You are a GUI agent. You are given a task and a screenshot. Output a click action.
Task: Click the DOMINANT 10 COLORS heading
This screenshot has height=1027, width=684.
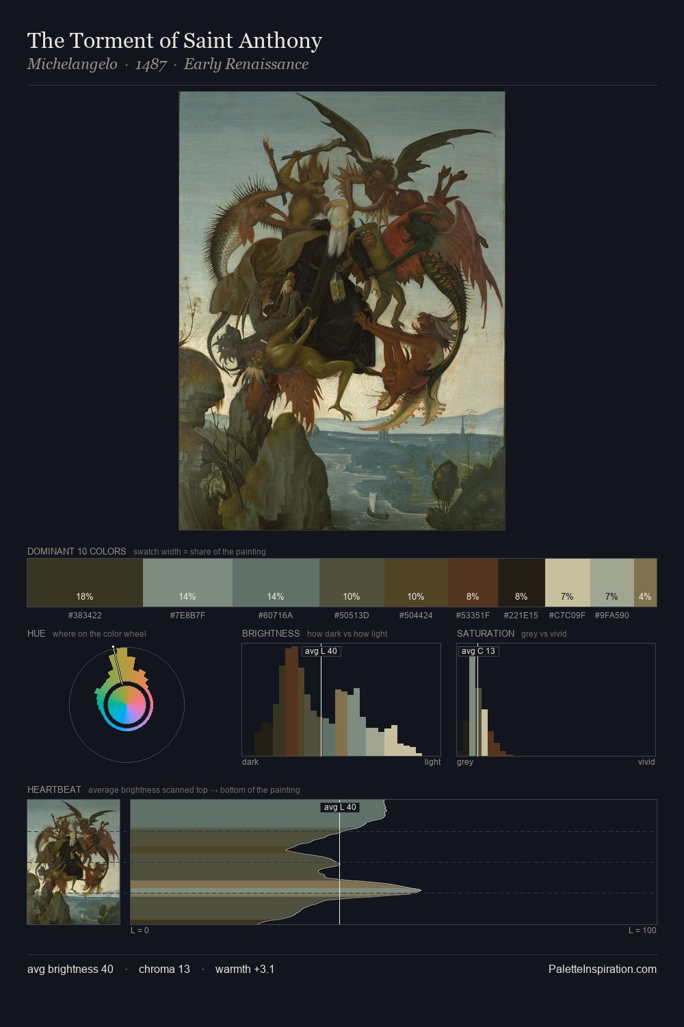click(x=77, y=551)
